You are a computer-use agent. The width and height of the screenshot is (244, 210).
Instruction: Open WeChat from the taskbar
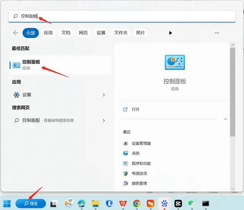pyautogui.click(x=192, y=203)
